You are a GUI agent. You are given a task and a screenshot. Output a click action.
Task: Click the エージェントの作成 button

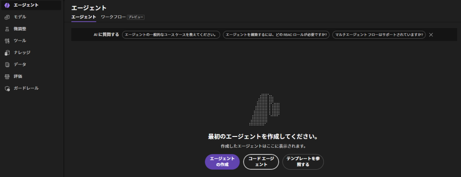(222, 162)
